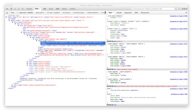Image resolution: width=193 pixels, height=112 pixels.
Task: Collapse the html root node
Action: 6,17
